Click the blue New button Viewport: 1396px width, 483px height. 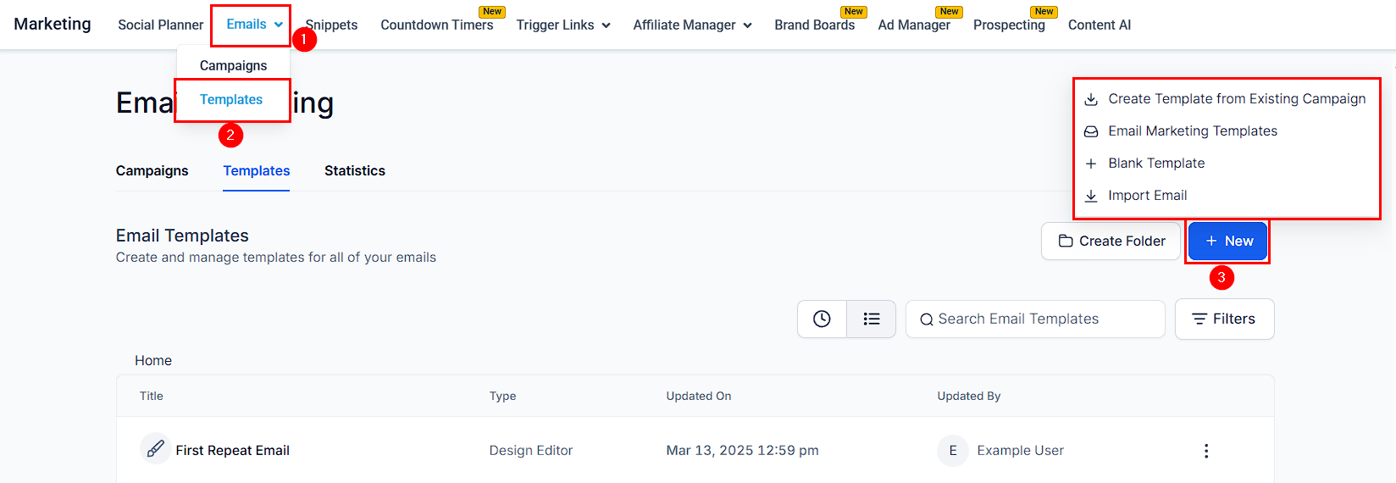1228,241
